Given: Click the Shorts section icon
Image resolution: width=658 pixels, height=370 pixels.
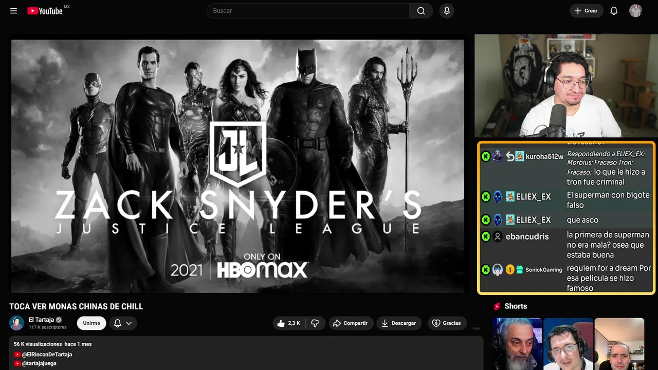Looking at the screenshot, I should pos(497,306).
